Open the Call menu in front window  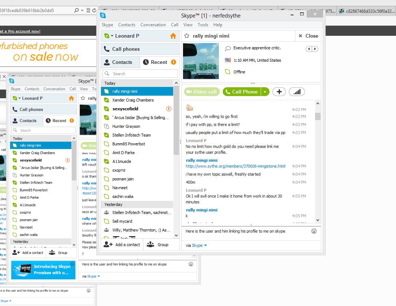pos(175,25)
